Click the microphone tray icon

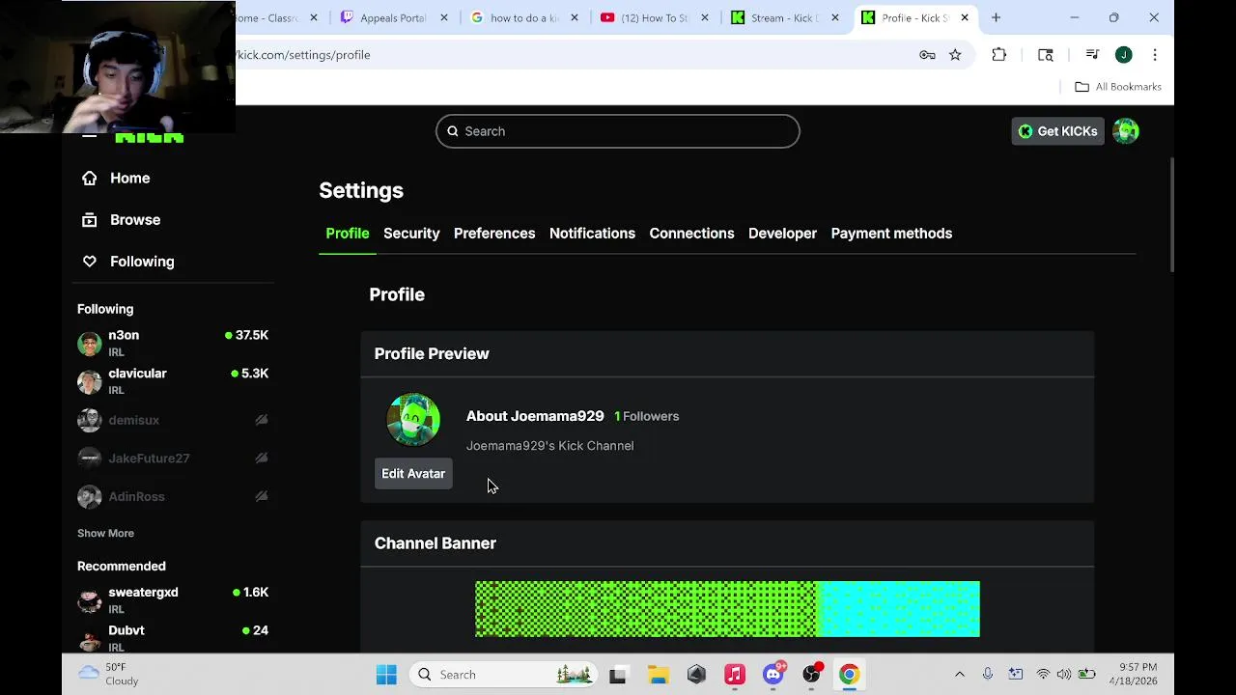988,675
